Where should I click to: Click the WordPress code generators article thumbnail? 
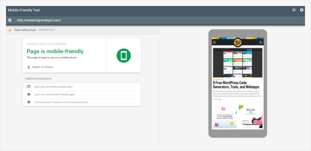[237, 63]
